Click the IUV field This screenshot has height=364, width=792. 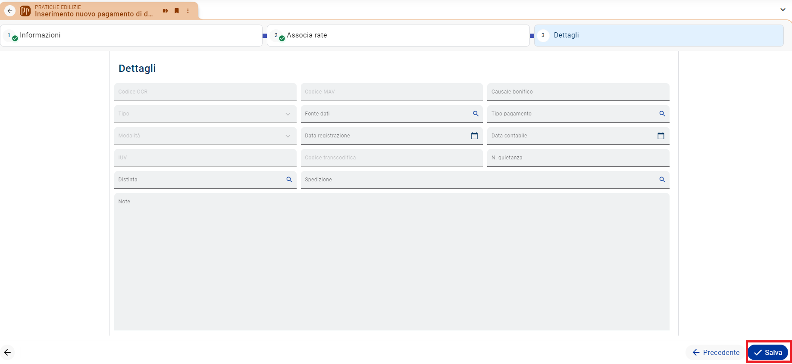pos(205,158)
